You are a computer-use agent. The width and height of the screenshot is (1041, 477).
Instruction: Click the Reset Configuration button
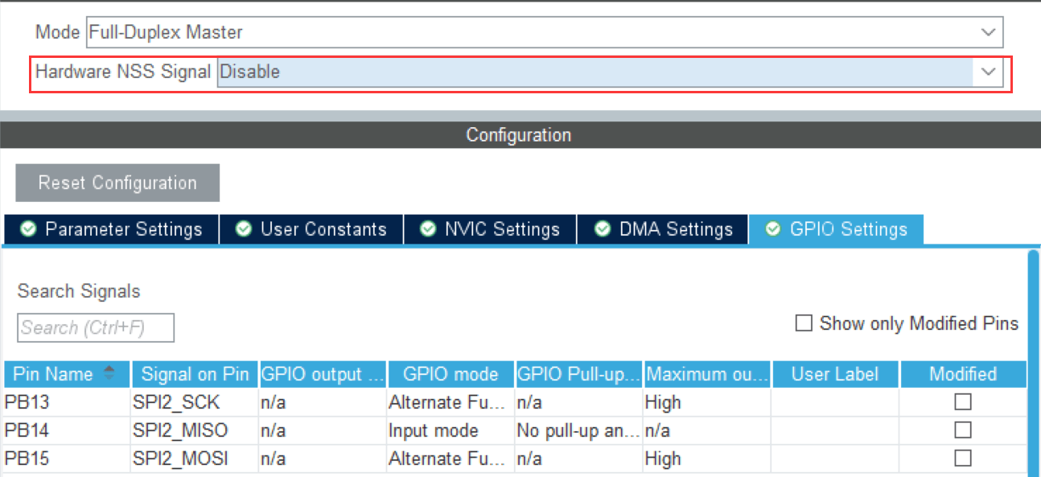[117, 183]
